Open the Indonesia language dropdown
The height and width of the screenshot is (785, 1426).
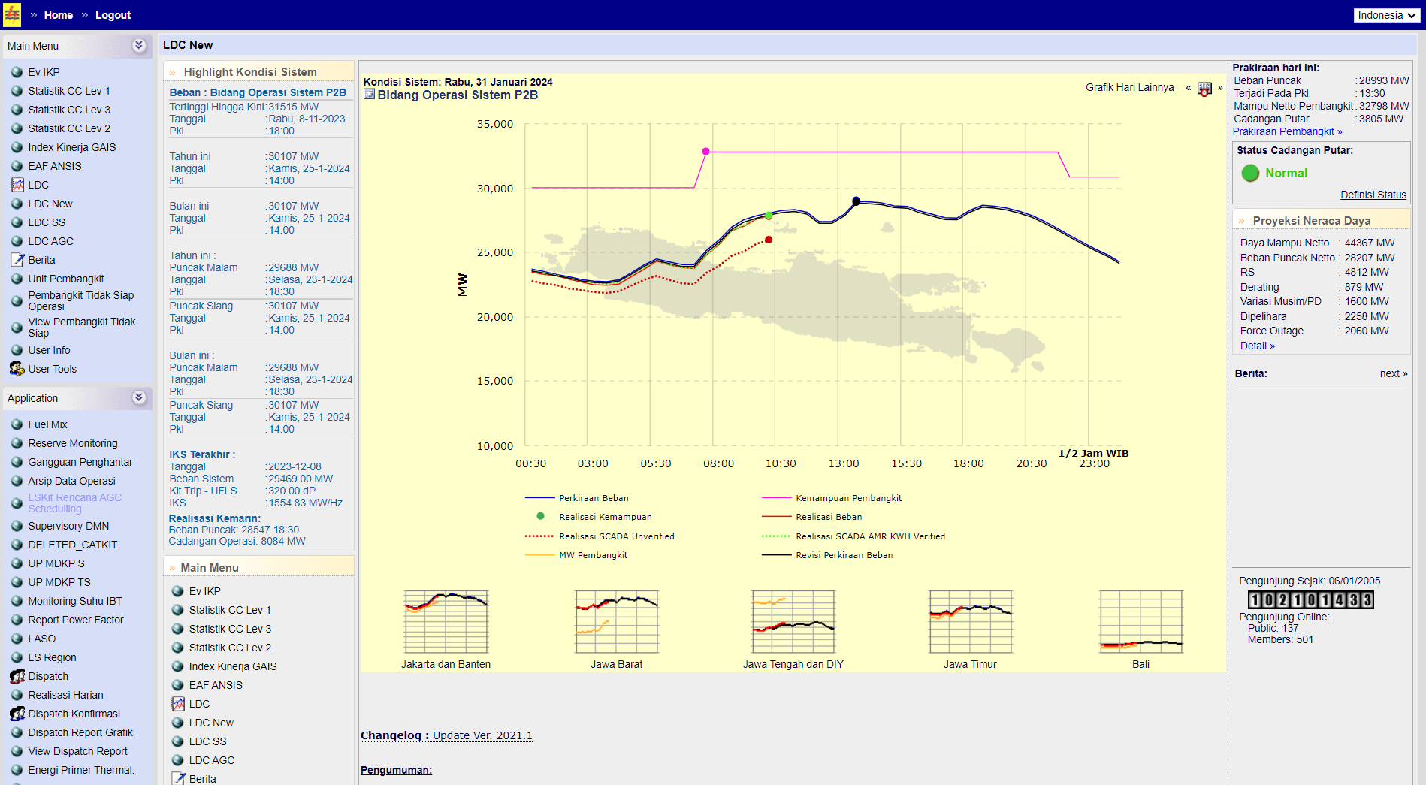[1386, 15]
